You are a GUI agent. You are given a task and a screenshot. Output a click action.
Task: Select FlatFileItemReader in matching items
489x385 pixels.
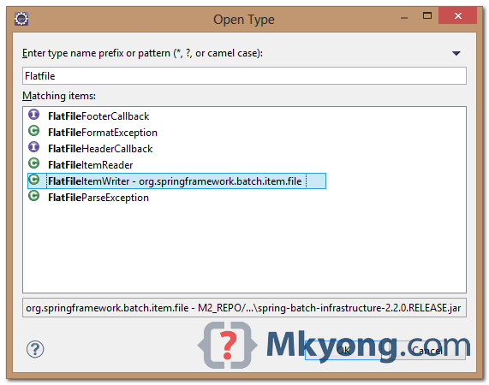point(91,165)
